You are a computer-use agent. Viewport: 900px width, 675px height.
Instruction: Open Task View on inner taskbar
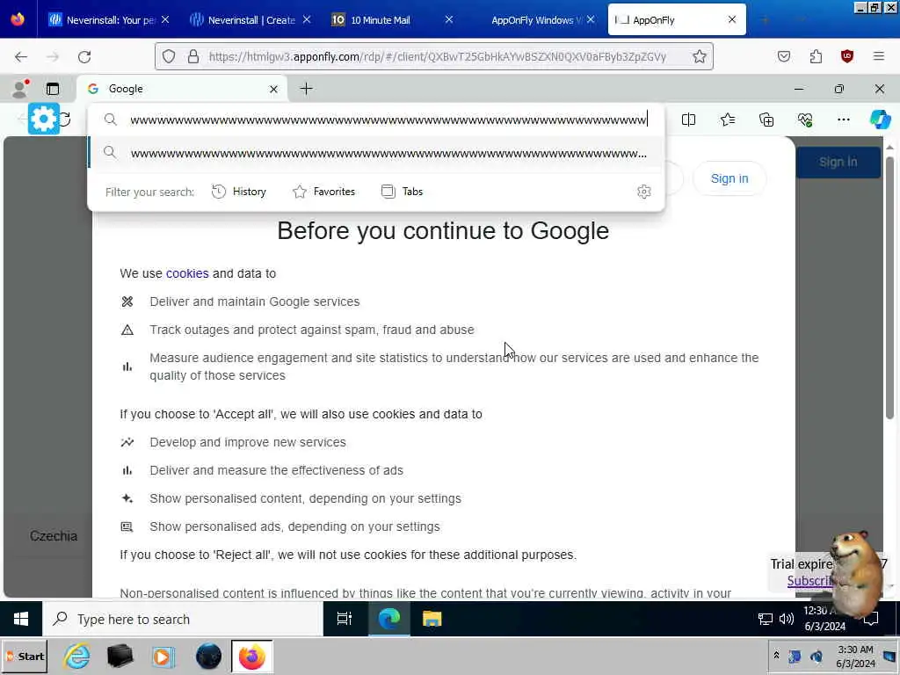345,619
